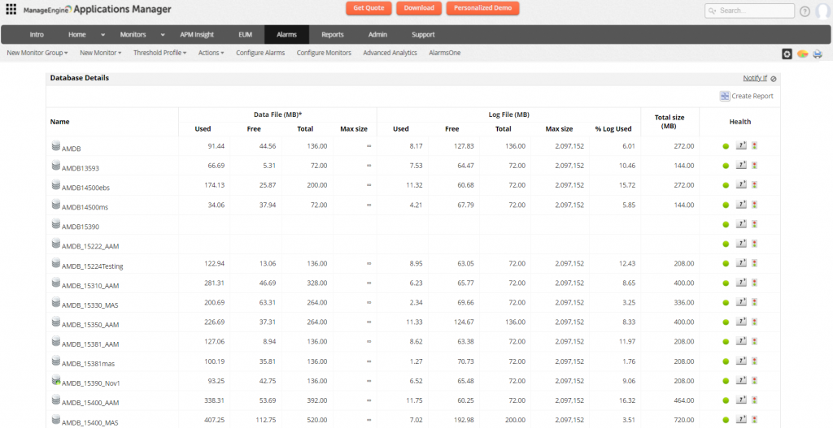Viewport: 833px width, 428px height.
Task: Open the AMDB_15310_AAM database entry
Action: click(x=90, y=286)
